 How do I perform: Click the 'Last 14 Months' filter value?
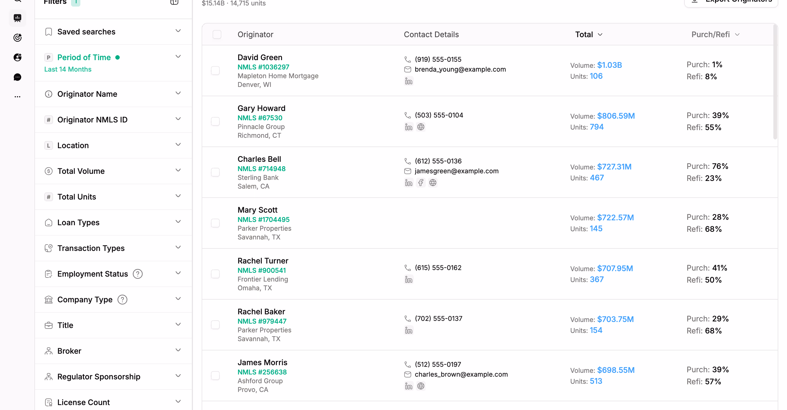pyautogui.click(x=68, y=69)
